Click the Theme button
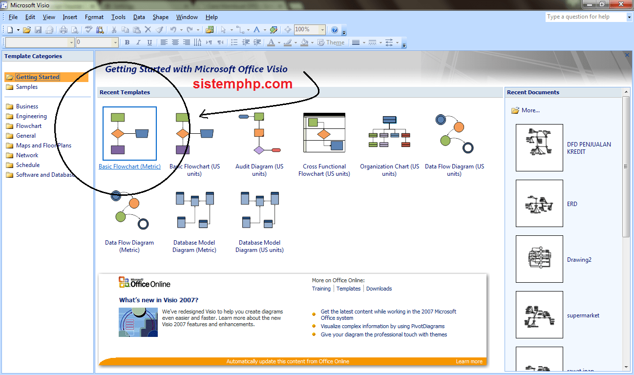Viewport: 634px width, 375px height. point(331,42)
